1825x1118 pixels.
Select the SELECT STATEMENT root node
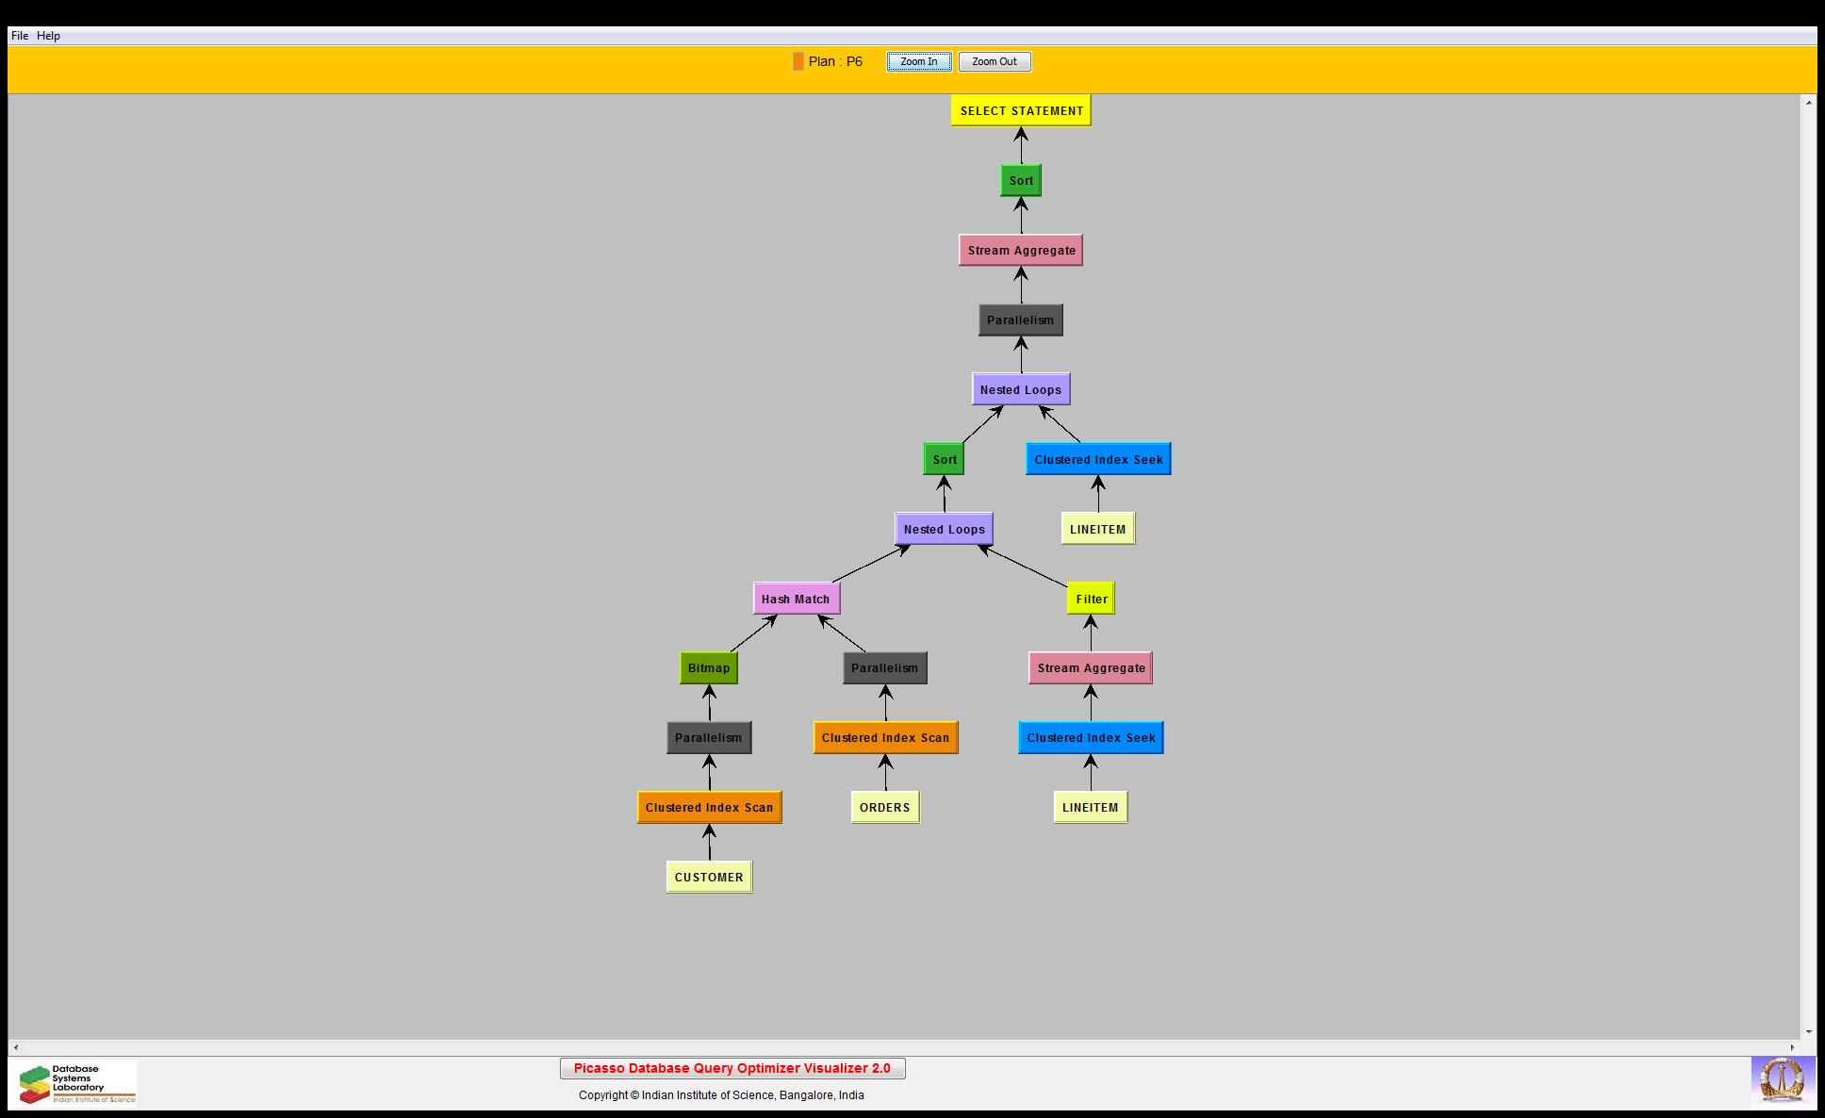point(1021,110)
